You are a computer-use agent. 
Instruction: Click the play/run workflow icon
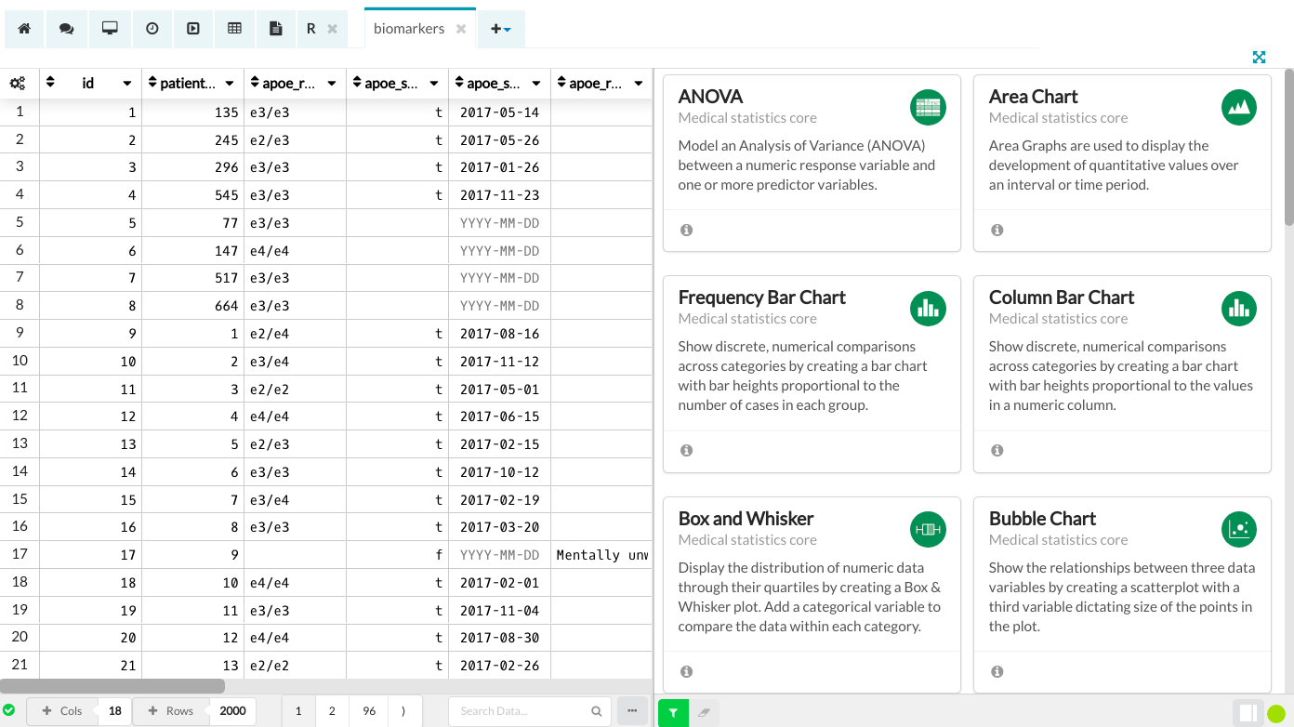tap(192, 28)
